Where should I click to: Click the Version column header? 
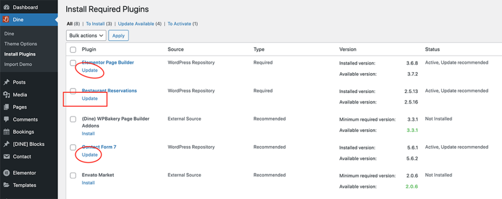348,50
